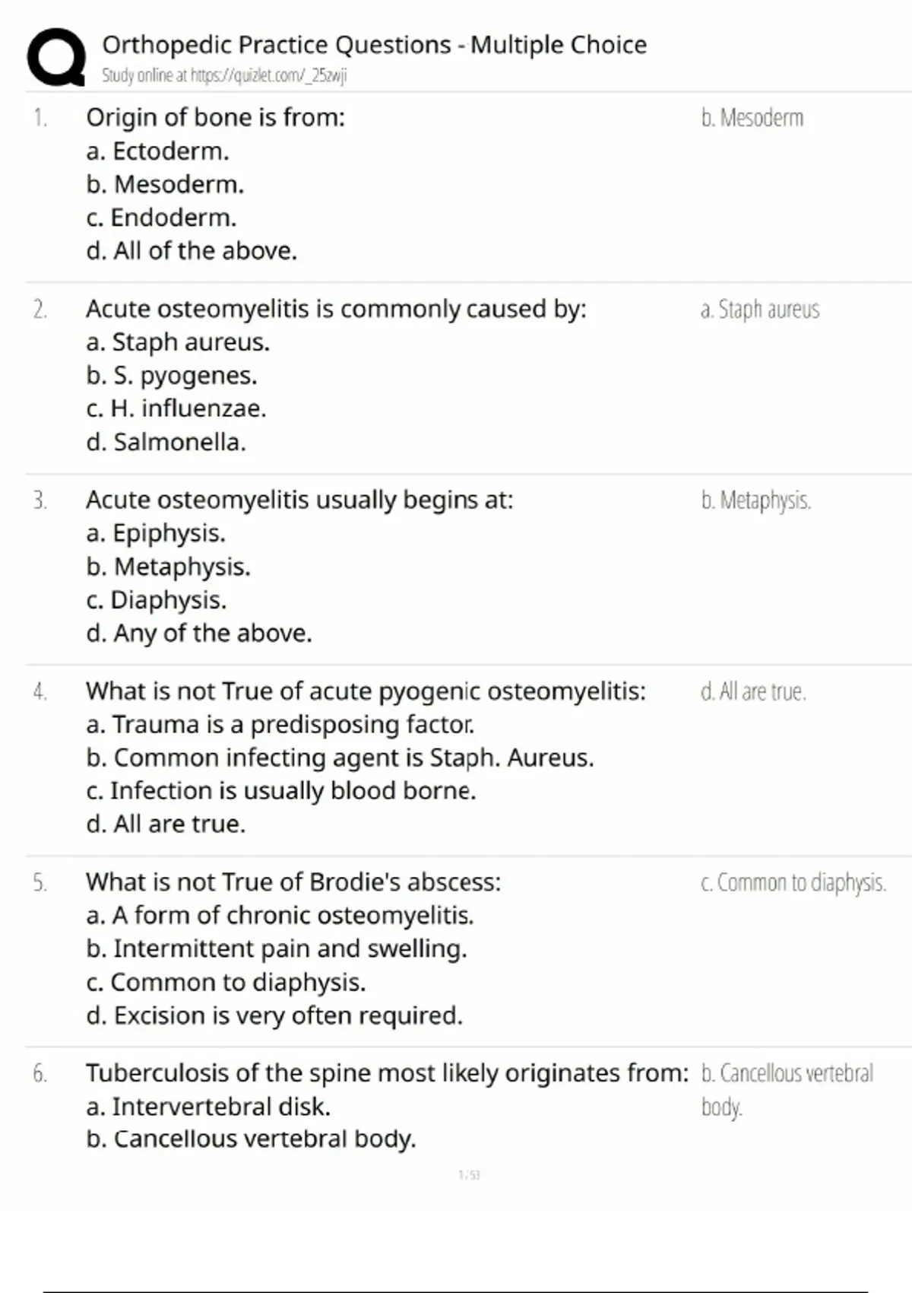This screenshot has height=1293, width=912.
Task: Select option a. Ectoderm
Action: click(x=157, y=151)
